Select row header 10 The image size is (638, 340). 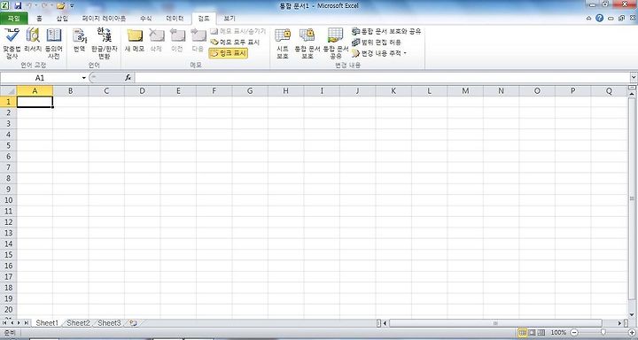[8, 200]
